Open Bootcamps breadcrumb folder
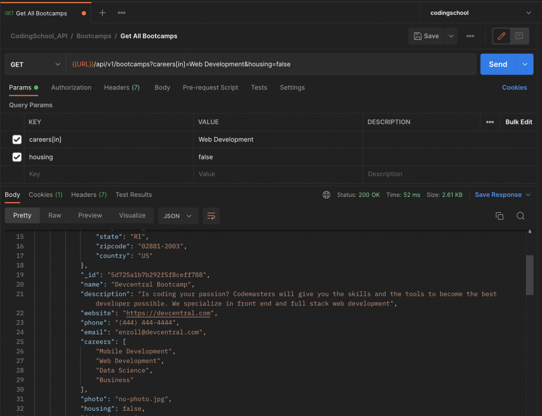542x416 pixels. (x=94, y=36)
